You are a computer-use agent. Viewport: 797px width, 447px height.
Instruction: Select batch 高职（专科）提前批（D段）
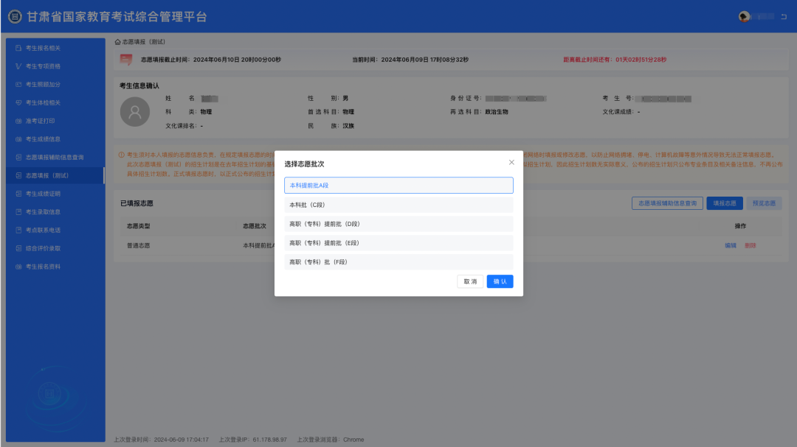coord(398,224)
